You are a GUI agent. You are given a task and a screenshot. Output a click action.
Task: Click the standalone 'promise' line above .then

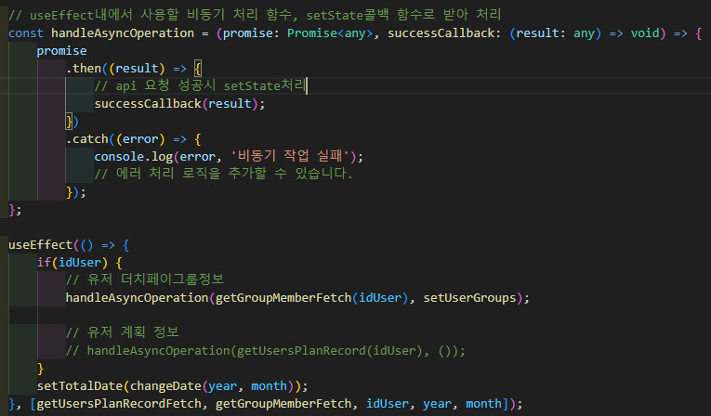click(61, 51)
